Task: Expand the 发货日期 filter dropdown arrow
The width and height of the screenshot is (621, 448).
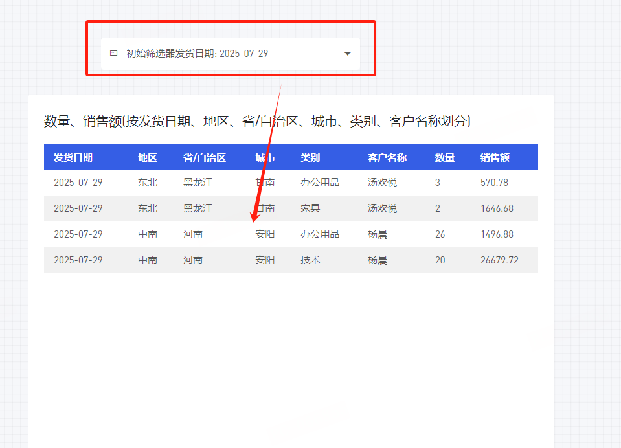Action: click(x=347, y=54)
